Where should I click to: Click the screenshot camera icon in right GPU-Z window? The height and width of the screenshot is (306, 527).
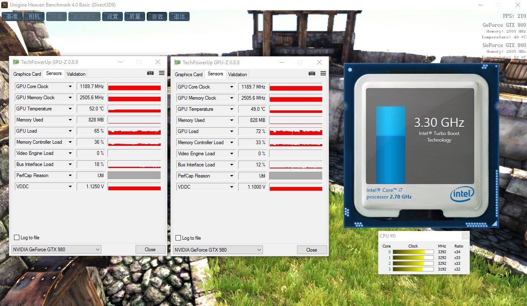(x=312, y=73)
